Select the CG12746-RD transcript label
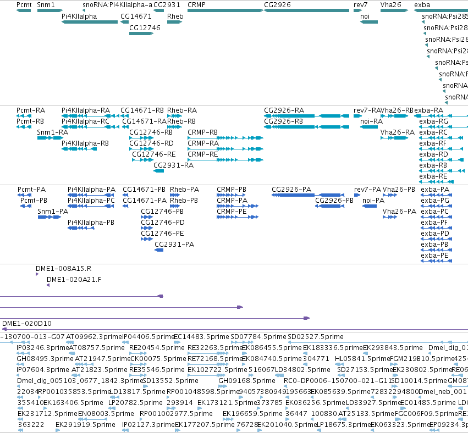The width and height of the screenshot is (468, 433). coord(151,143)
